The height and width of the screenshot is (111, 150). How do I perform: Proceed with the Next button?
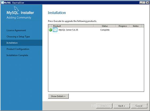click(121, 106)
